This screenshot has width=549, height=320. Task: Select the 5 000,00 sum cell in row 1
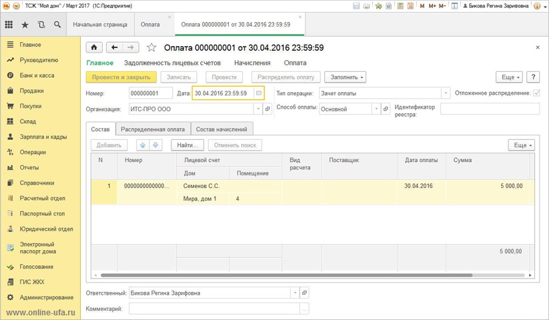point(488,186)
